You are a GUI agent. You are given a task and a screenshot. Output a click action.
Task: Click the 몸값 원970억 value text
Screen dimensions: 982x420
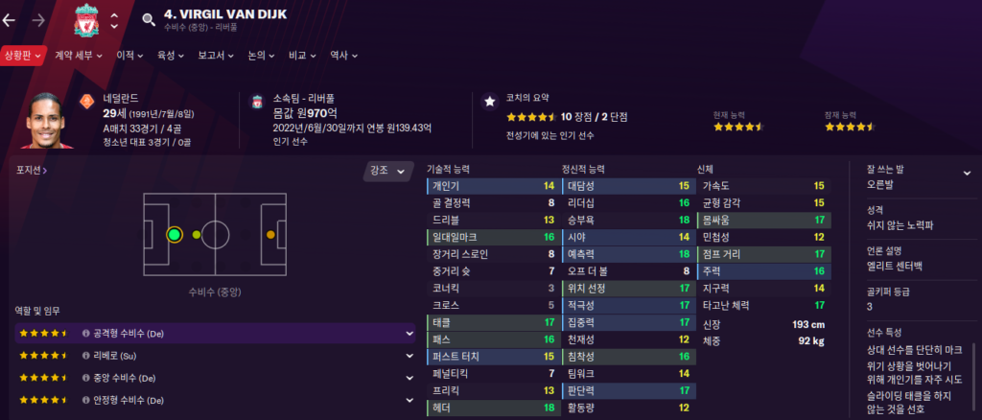pos(306,114)
